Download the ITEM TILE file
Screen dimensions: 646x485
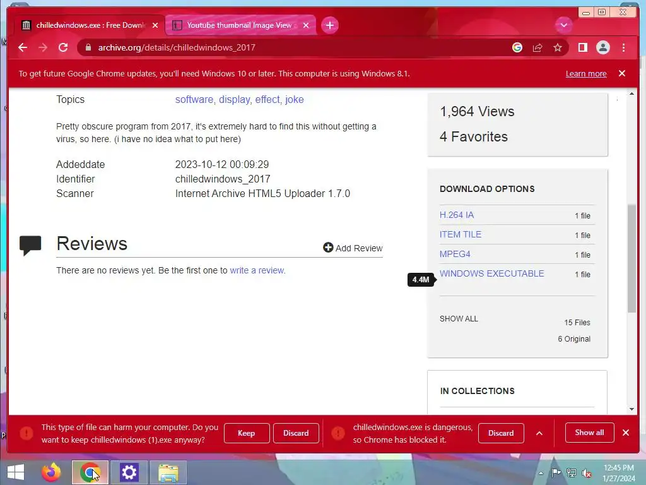click(460, 234)
